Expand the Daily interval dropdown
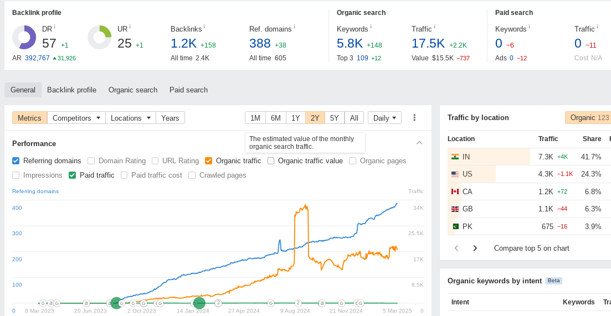611x316 pixels. click(x=384, y=118)
